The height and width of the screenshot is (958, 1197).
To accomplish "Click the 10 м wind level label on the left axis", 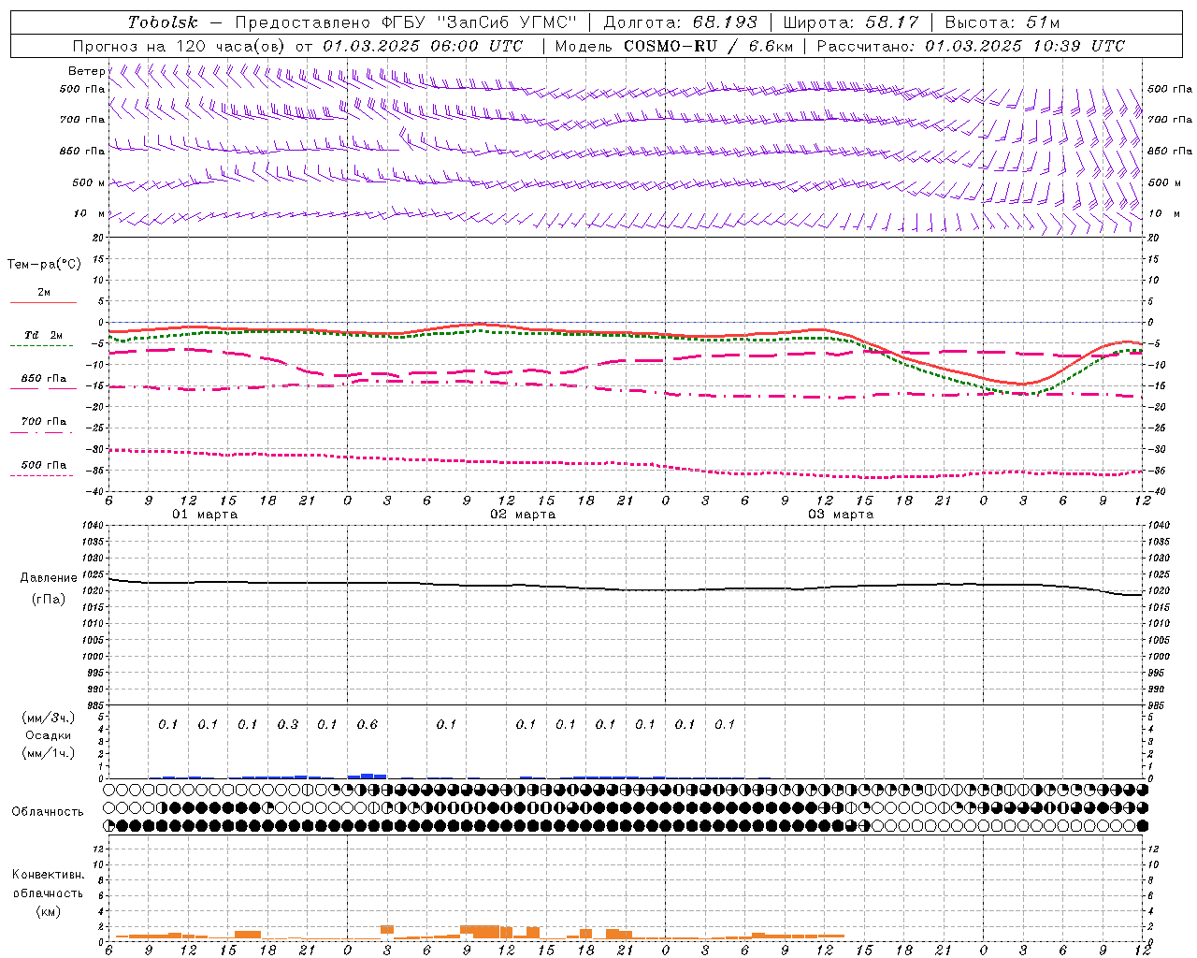I will pyautogui.click(x=90, y=213).
